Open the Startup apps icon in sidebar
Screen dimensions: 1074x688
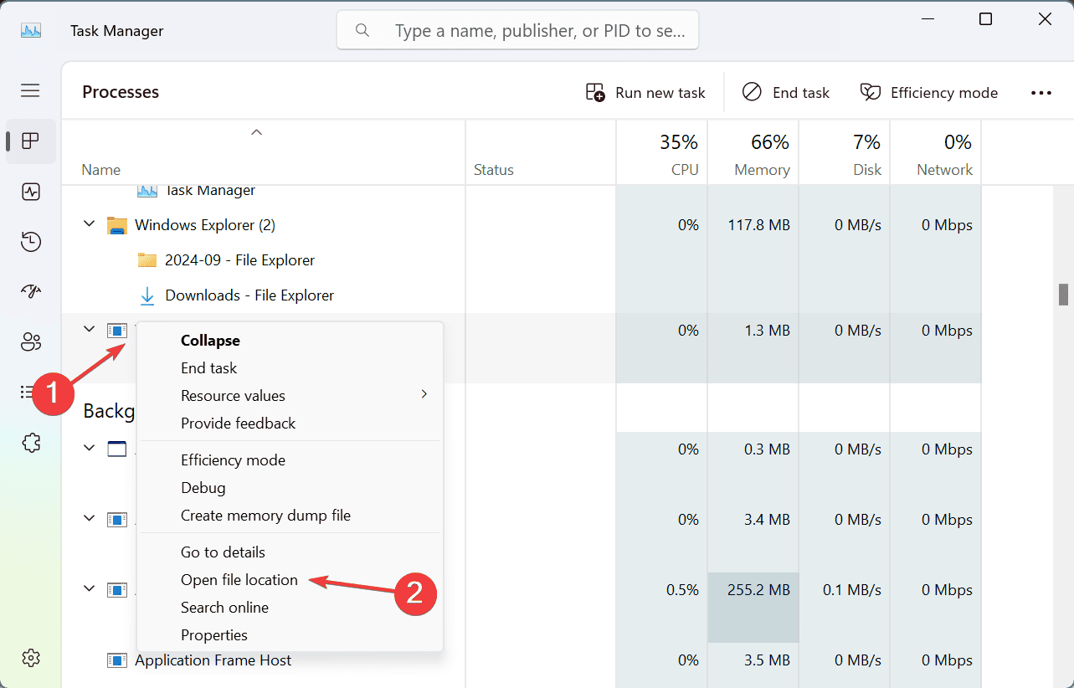[31, 291]
